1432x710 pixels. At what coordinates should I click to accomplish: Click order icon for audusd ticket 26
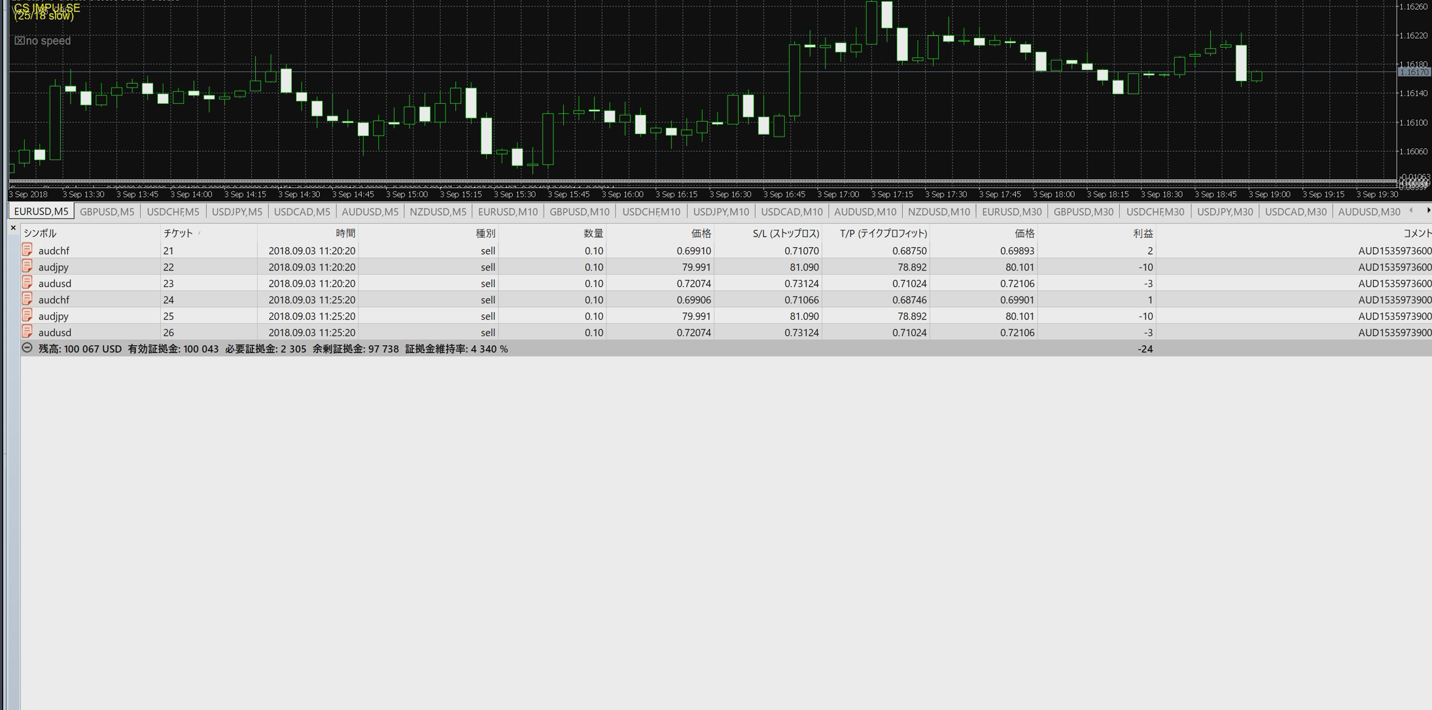(27, 331)
